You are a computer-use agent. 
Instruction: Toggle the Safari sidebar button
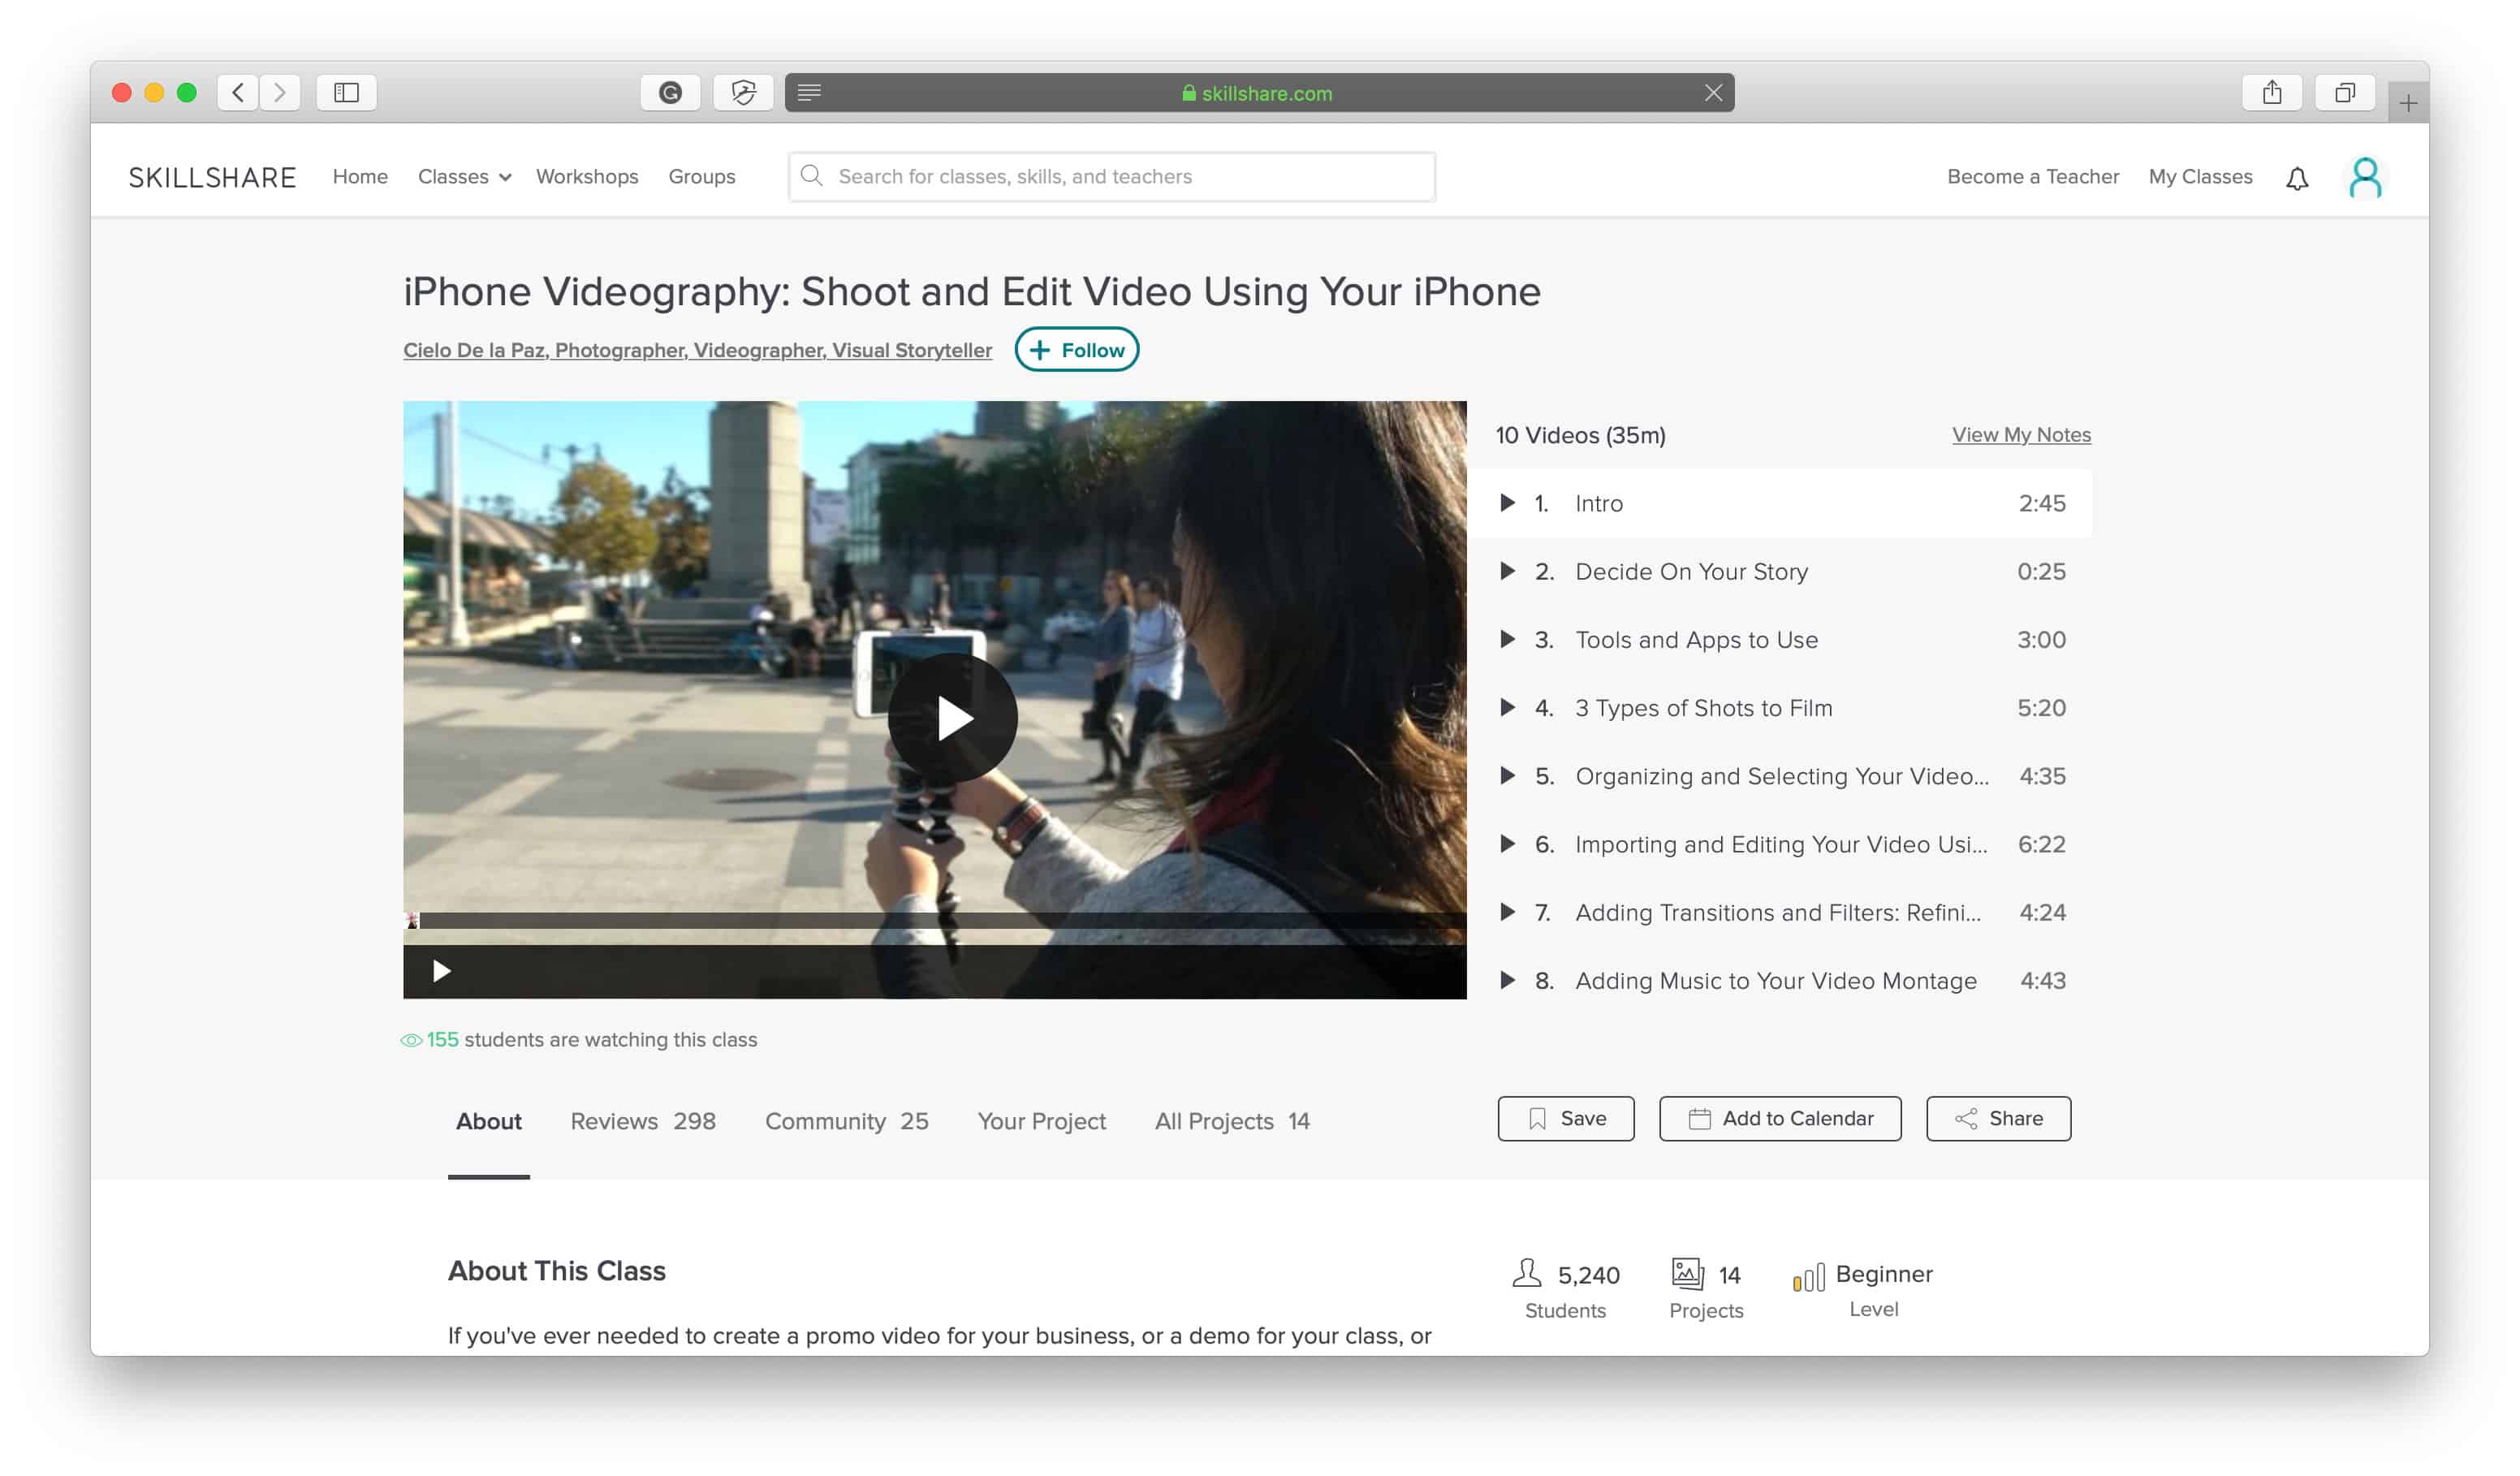pos(346,93)
